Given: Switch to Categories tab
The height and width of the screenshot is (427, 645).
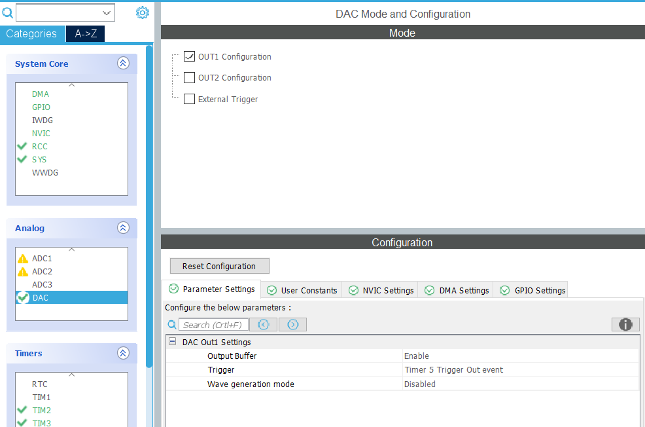Looking at the screenshot, I should pos(32,34).
